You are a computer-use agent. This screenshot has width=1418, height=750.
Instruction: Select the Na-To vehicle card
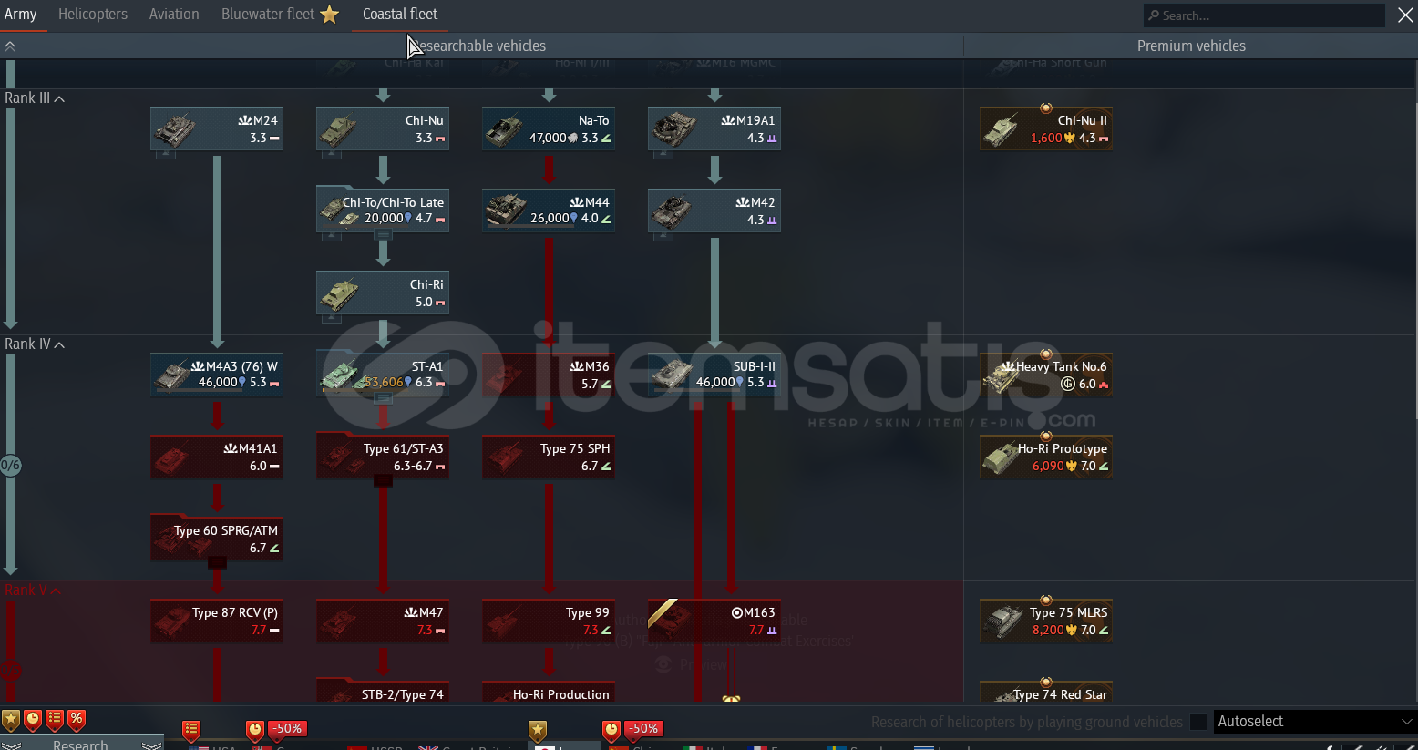[x=548, y=128]
